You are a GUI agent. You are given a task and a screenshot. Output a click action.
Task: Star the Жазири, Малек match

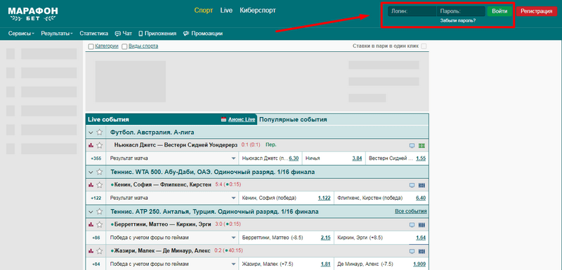pos(99,251)
